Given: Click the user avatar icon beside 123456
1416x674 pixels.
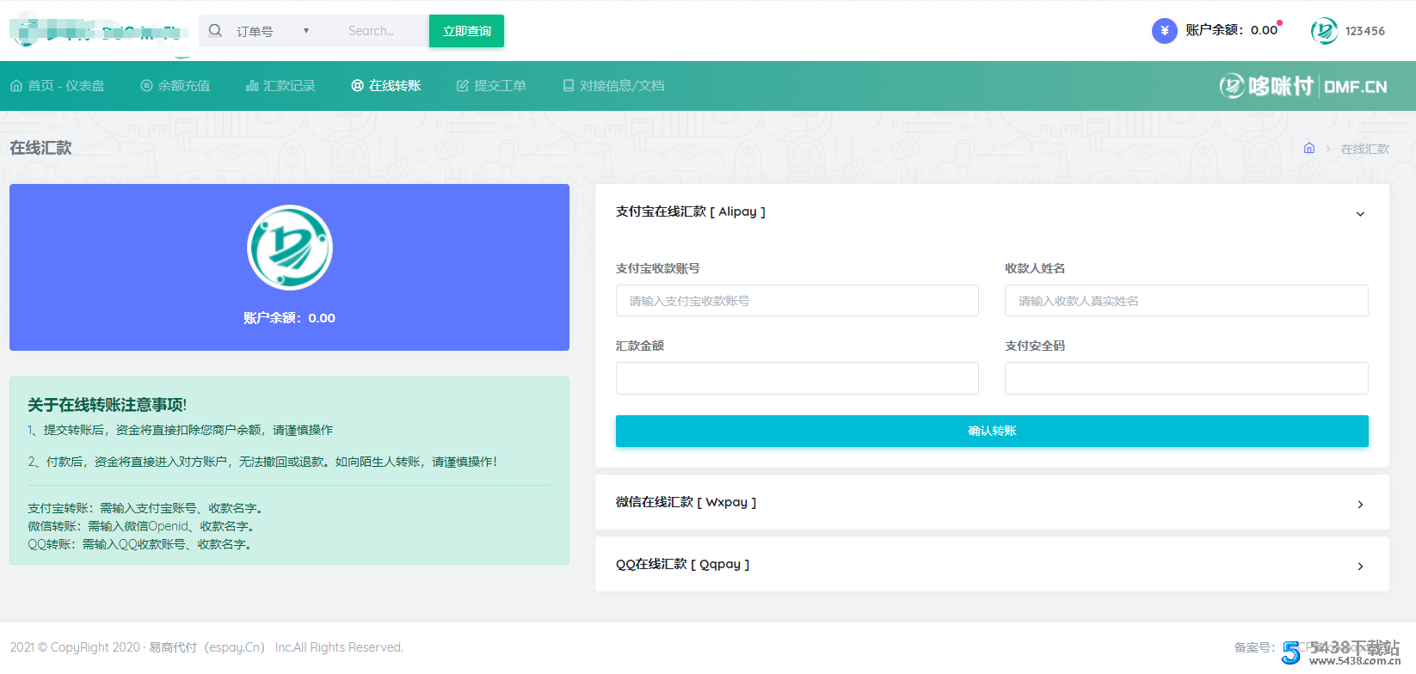Looking at the screenshot, I should point(1324,31).
